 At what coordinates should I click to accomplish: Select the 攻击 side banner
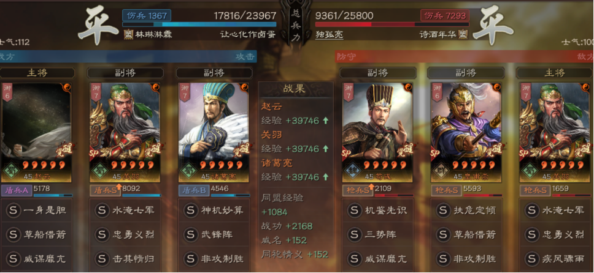pyautogui.click(x=128, y=57)
